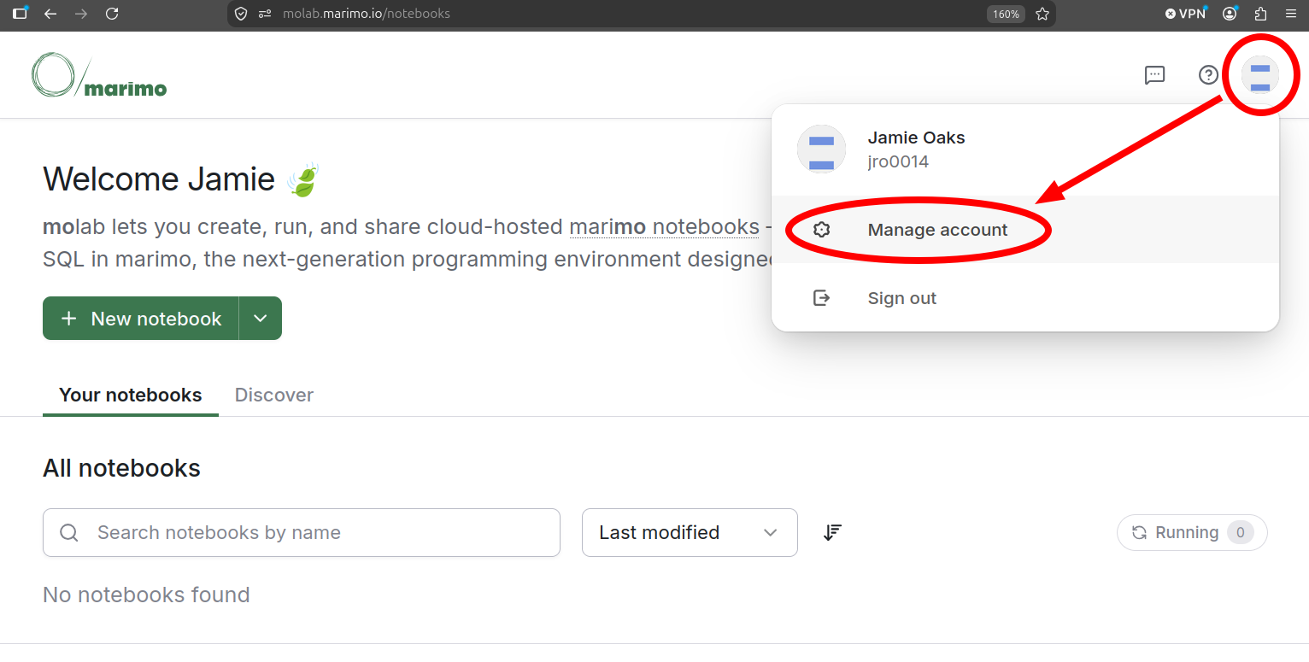Viewport: 1309px width, 662px height.
Task: Choose Sign out from the menu
Action: (x=1025, y=298)
